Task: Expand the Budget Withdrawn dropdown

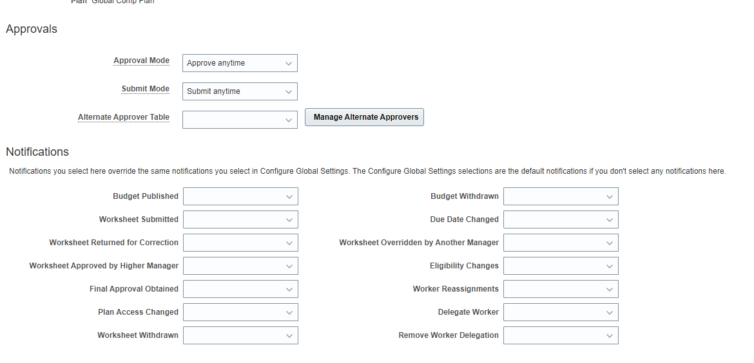Action: [x=561, y=196]
